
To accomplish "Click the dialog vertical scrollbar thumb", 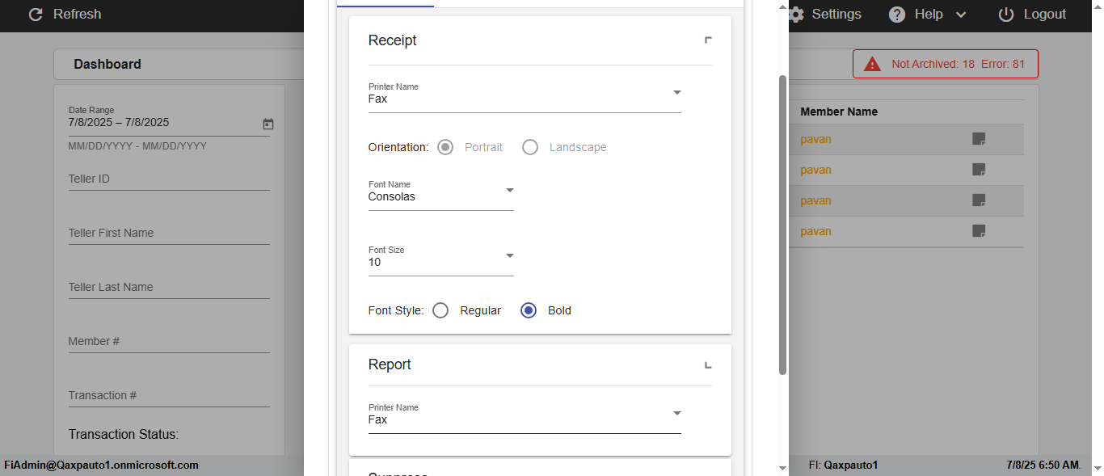I will [x=782, y=225].
